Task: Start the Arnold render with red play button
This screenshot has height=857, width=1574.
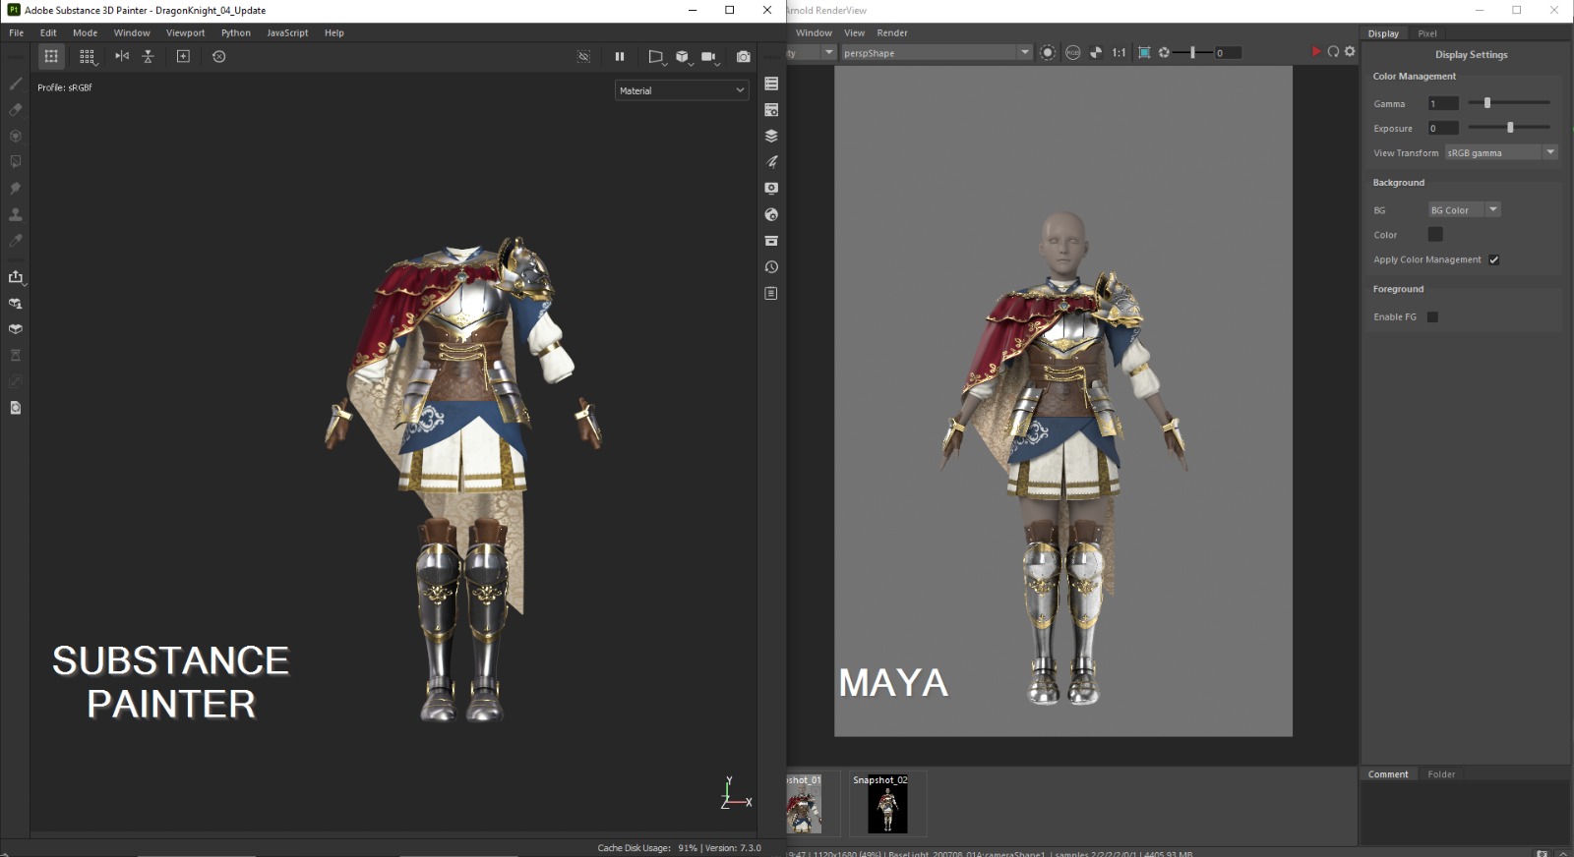Action: point(1316,51)
